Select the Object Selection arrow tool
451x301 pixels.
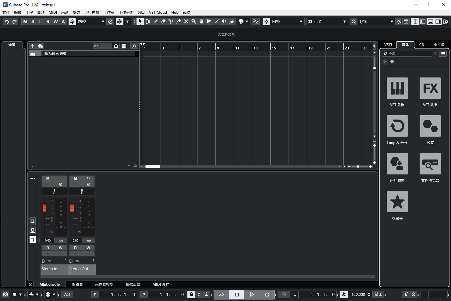coord(140,21)
